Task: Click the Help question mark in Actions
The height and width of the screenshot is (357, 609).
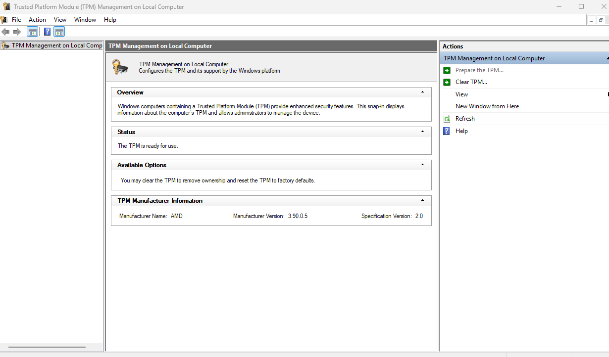Action: (447, 131)
